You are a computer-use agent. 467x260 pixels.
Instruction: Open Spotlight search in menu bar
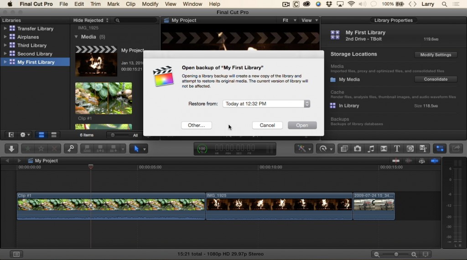pyautogui.click(x=444, y=4)
